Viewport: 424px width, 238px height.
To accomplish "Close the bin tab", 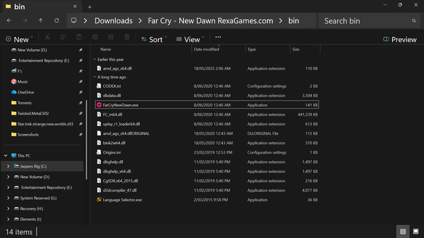I will 75,7.
